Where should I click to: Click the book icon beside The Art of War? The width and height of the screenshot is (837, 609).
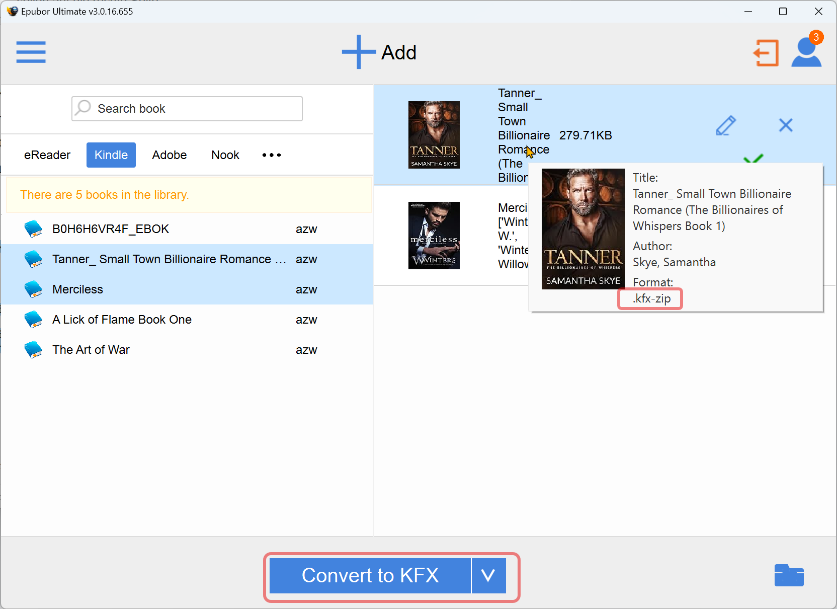34,349
